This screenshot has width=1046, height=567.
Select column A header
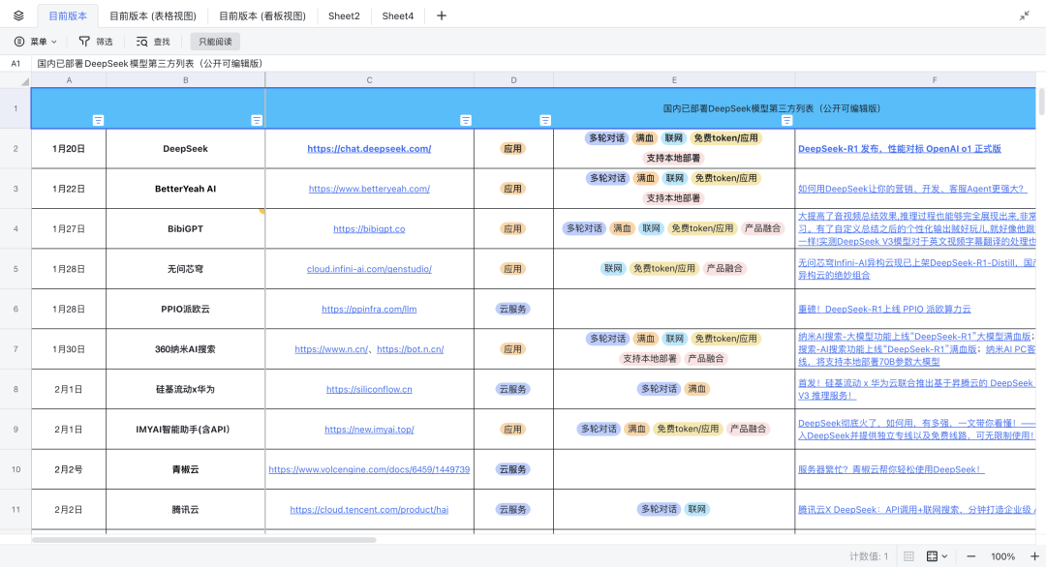(x=69, y=80)
